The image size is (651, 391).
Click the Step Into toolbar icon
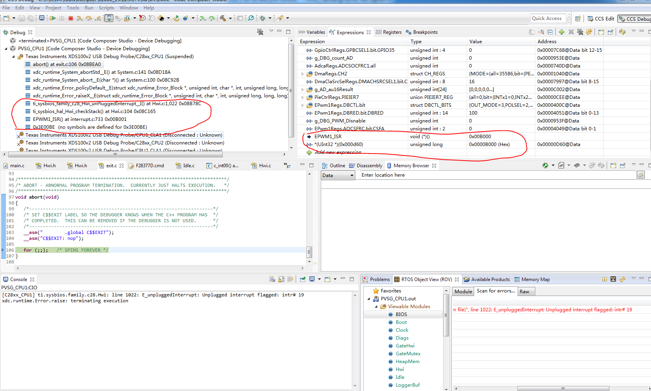(80, 18)
